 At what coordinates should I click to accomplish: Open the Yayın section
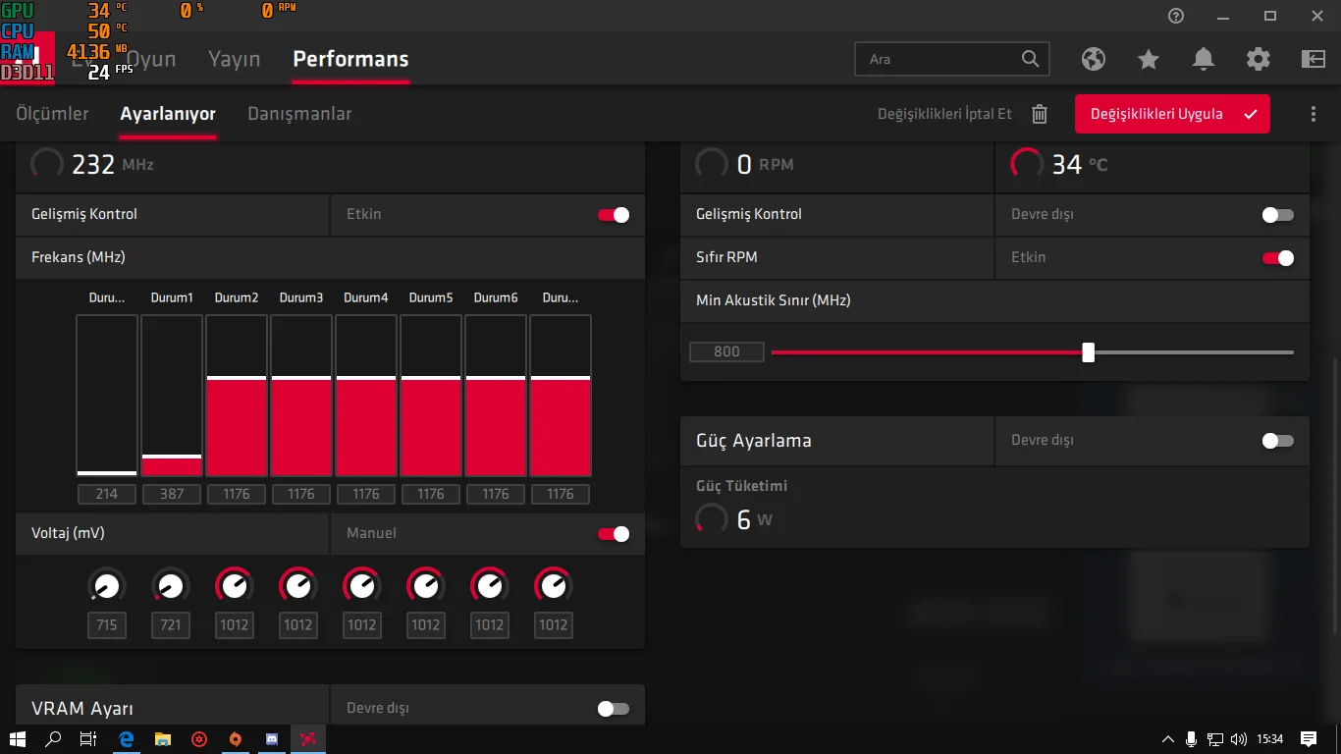[234, 59]
